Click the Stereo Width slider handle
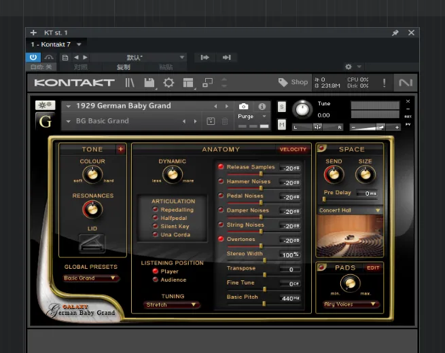 tap(264, 260)
